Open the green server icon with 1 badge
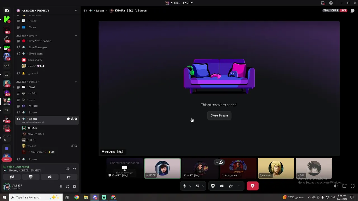The height and width of the screenshot is (201, 358). (7, 20)
